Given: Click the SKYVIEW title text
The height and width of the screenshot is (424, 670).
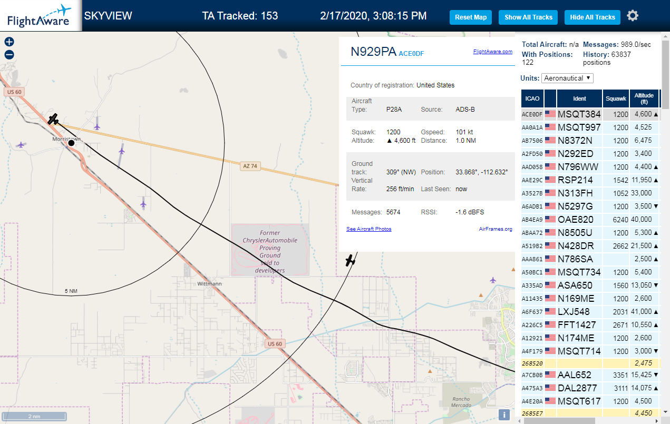Looking at the screenshot, I should (x=108, y=16).
